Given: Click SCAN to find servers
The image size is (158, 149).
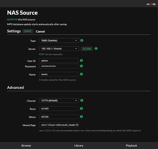Looking at the screenshot, I should pyautogui.click(x=87, y=49).
